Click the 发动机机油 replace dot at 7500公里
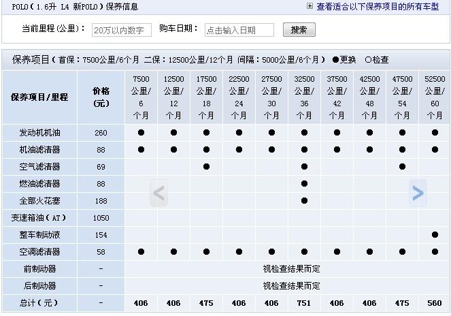 tap(141, 133)
